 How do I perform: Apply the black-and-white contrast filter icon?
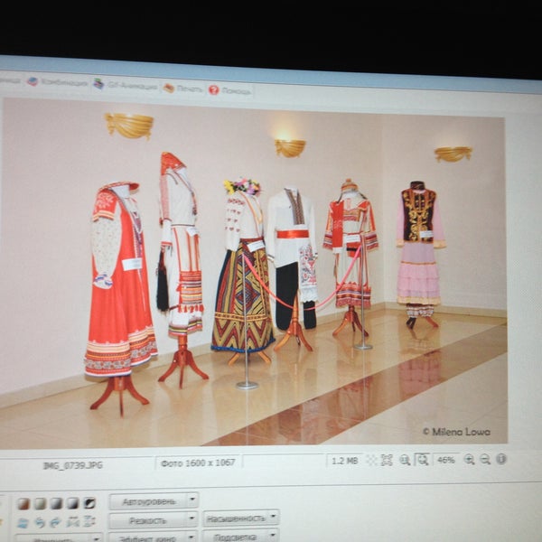pyautogui.click(x=89, y=503)
